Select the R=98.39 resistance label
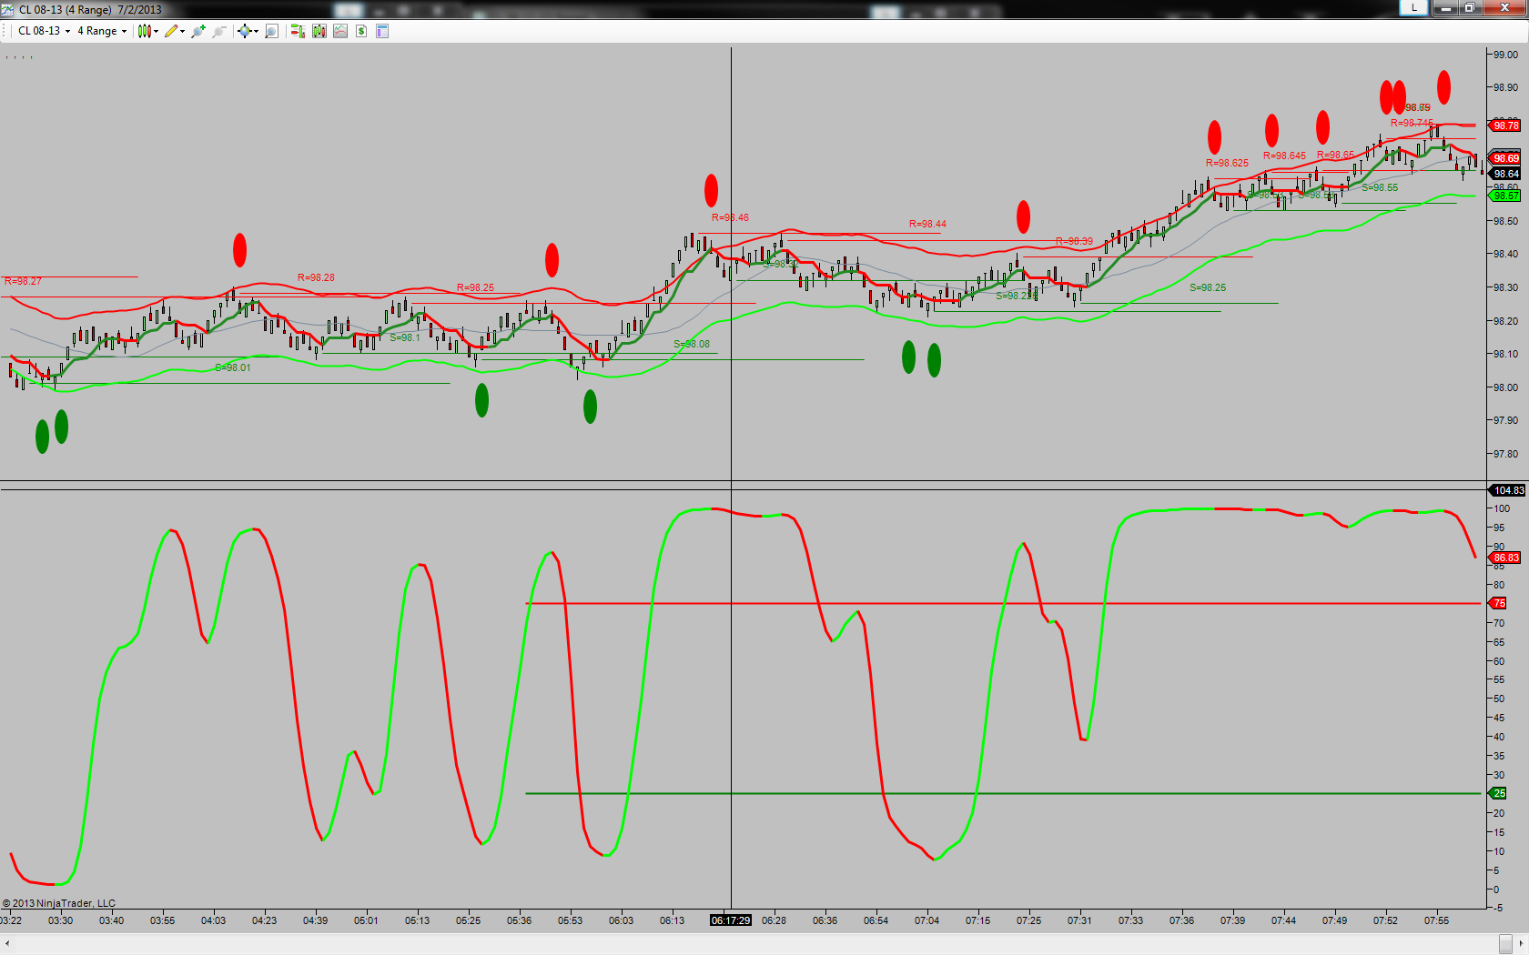 [1074, 241]
